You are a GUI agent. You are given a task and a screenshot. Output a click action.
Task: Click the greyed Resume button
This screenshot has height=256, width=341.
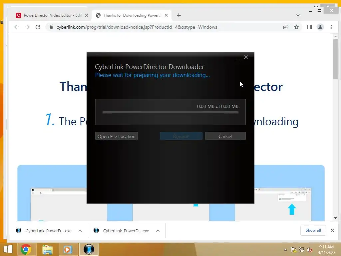pos(181,136)
